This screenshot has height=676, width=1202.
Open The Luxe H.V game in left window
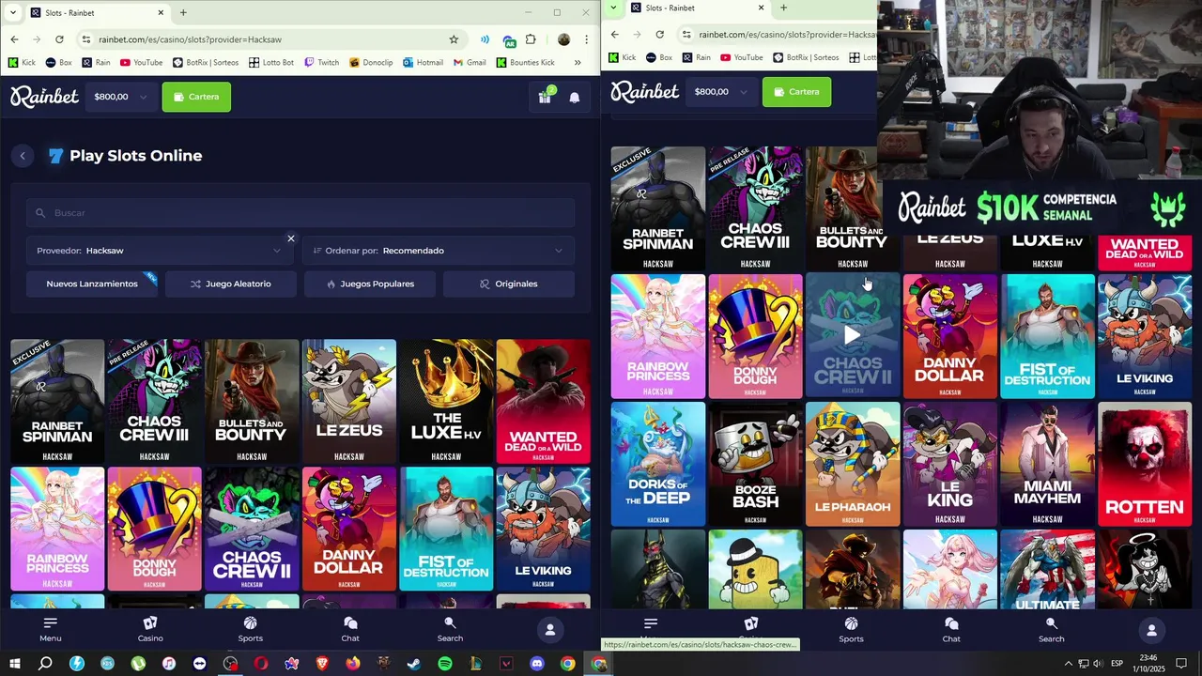[x=446, y=401]
